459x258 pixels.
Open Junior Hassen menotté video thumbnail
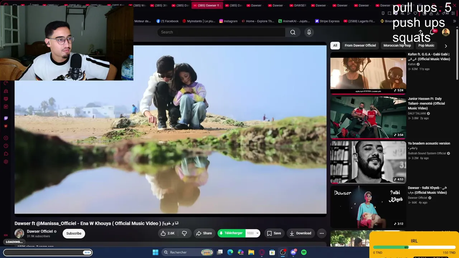pyautogui.click(x=368, y=118)
